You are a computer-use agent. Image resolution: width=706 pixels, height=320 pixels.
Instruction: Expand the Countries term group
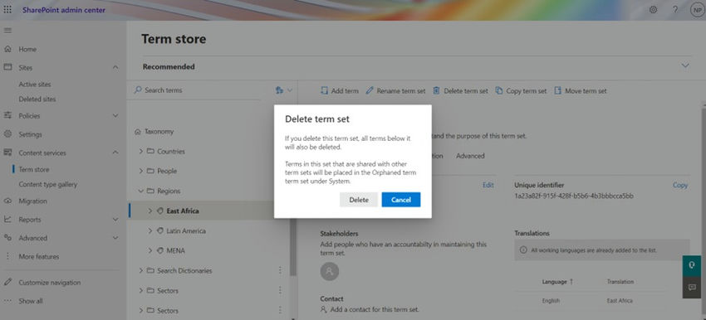141,152
